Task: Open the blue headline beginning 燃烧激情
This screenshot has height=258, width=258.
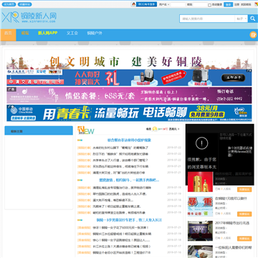Action: (x=129, y=180)
